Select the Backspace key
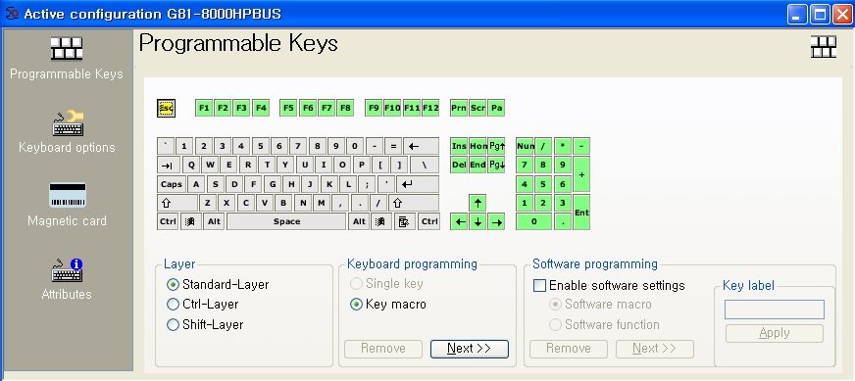The width and height of the screenshot is (855, 381). (421, 146)
